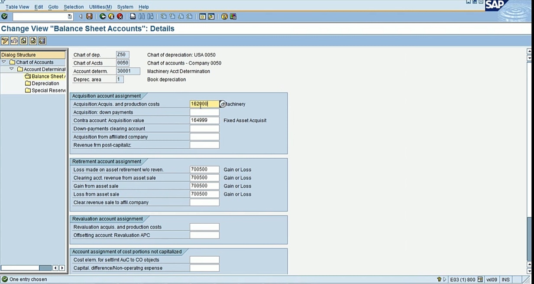Click the yellow Exit arrow icon
The height and width of the screenshot is (284, 534).
(x=111, y=16)
